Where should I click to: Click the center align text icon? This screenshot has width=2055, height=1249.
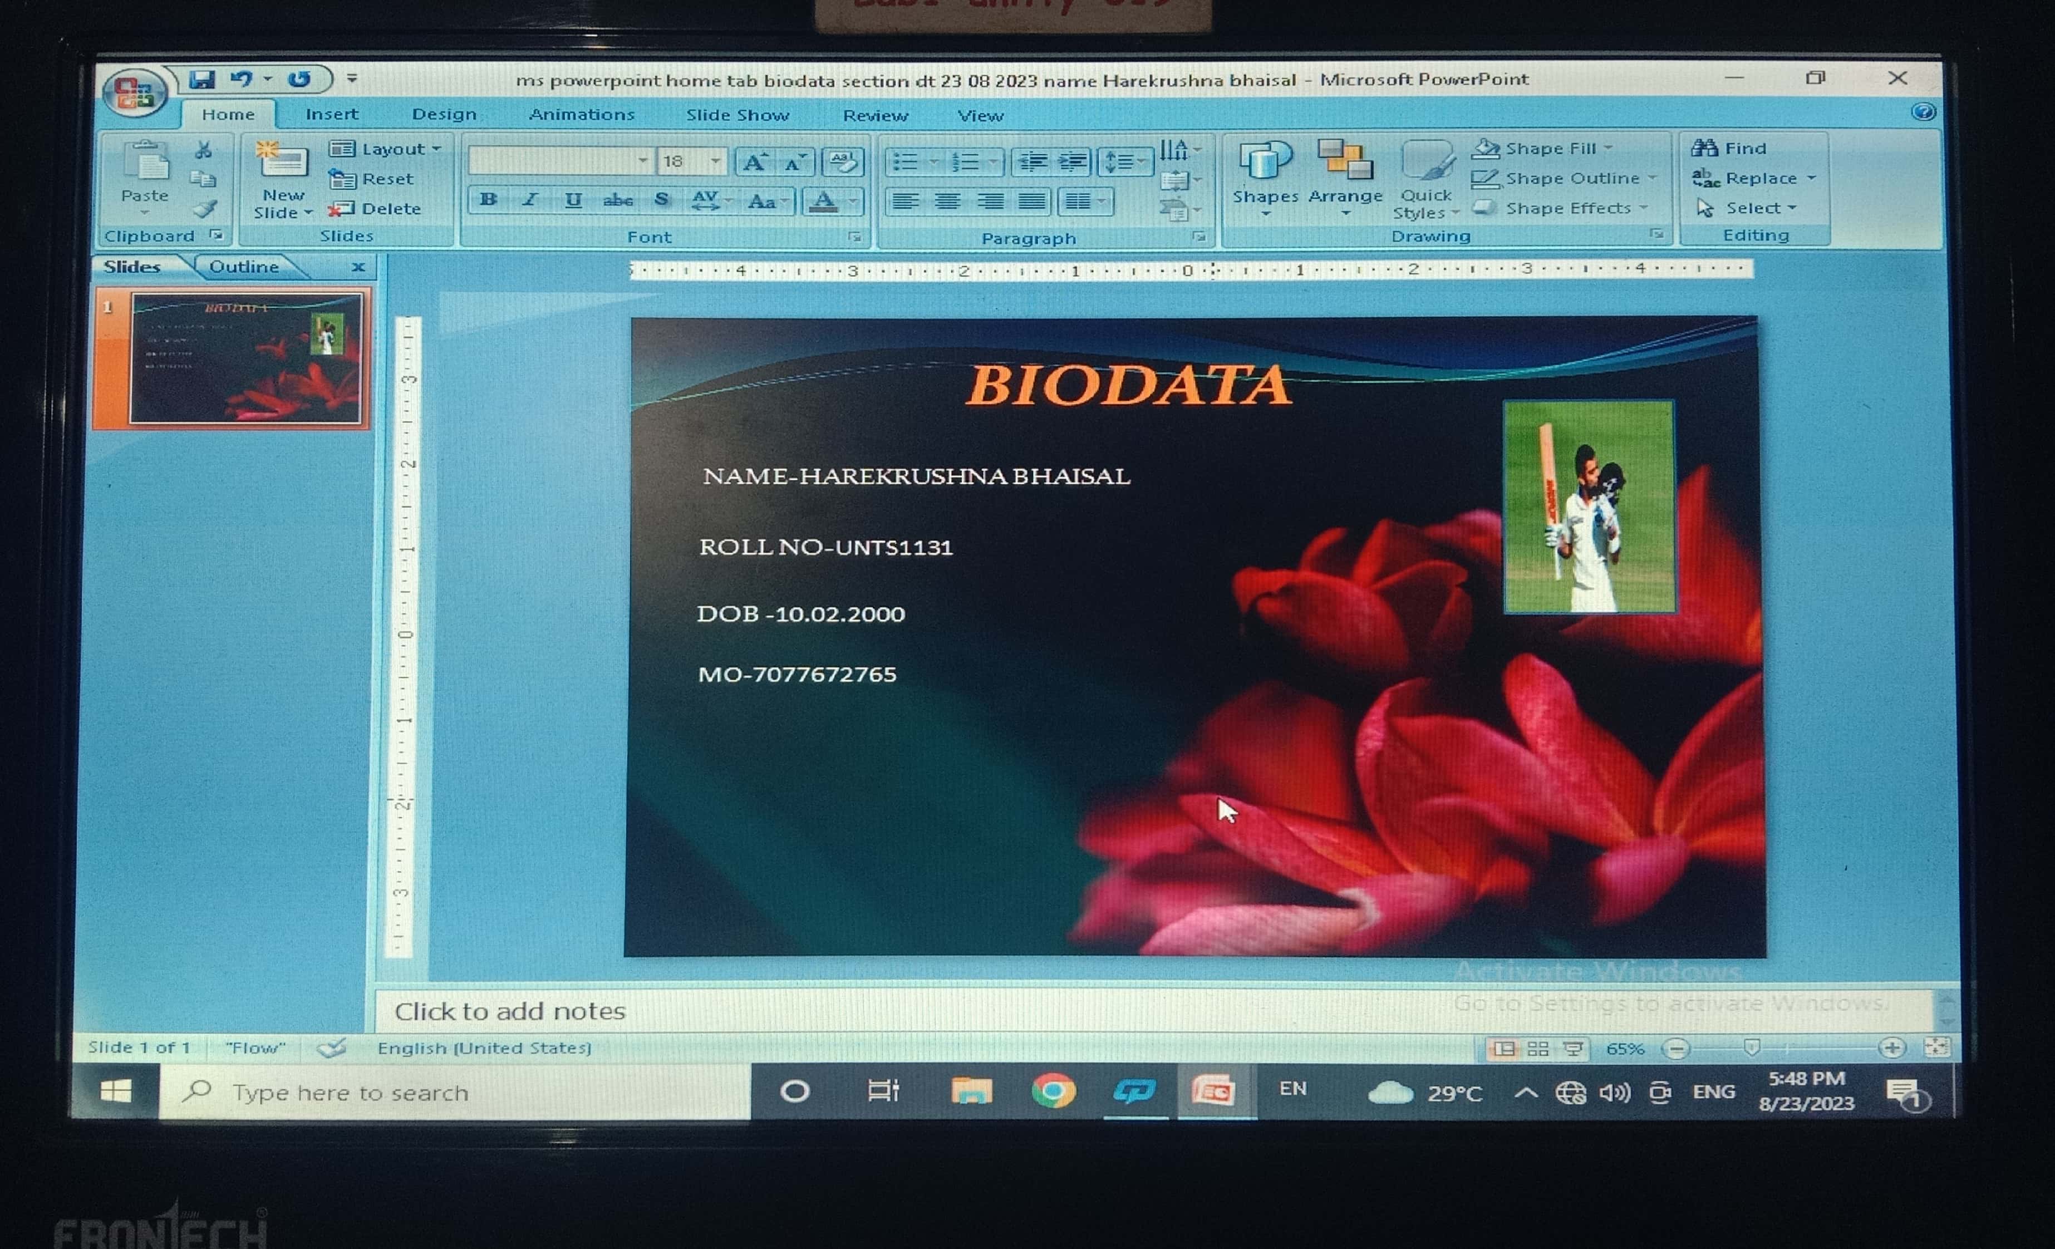point(947,201)
